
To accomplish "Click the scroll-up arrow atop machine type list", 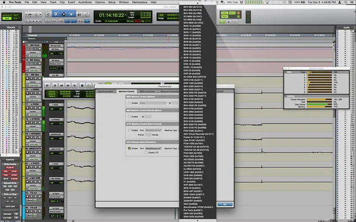I will [198, 3].
